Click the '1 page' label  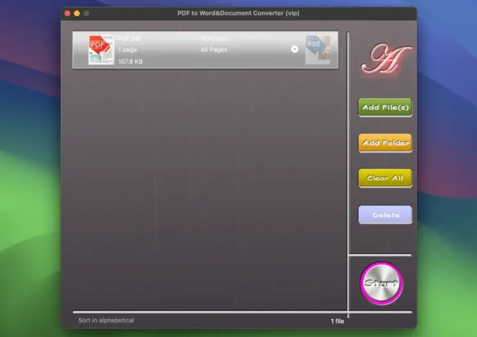pyautogui.click(x=128, y=49)
